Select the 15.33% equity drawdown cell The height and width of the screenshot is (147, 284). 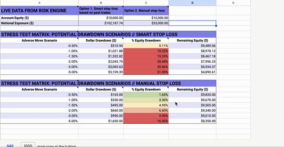[x=146, y=56]
